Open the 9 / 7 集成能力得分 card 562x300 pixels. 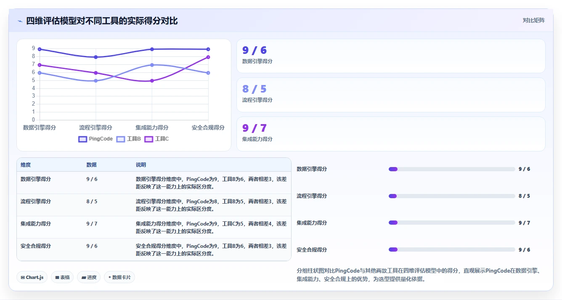point(391,134)
